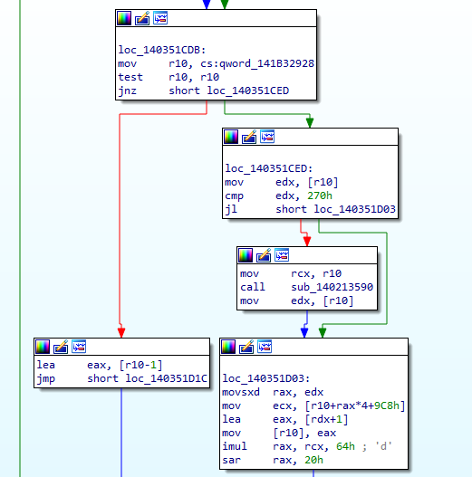The image size is (472, 477).
Task: Click pencil icon on sub_140213590 call block
Action: [264, 255]
